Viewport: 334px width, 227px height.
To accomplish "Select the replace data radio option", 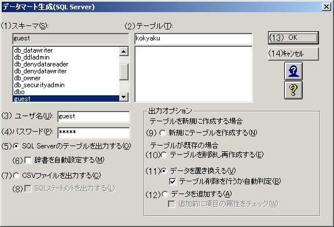I will [x=164, y=171].
